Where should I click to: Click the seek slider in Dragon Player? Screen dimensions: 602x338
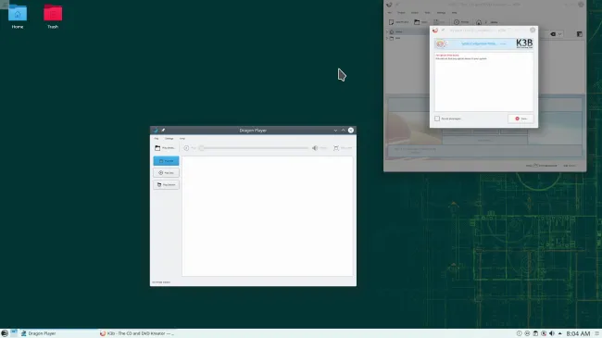(254, 148)
